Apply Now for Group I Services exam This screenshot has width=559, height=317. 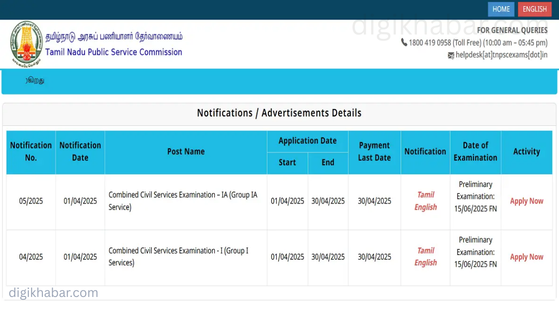(x=526, y=257)
